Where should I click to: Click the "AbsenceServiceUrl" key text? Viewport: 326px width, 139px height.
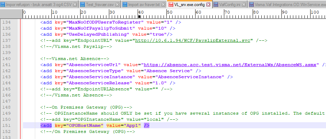(93, 65)
